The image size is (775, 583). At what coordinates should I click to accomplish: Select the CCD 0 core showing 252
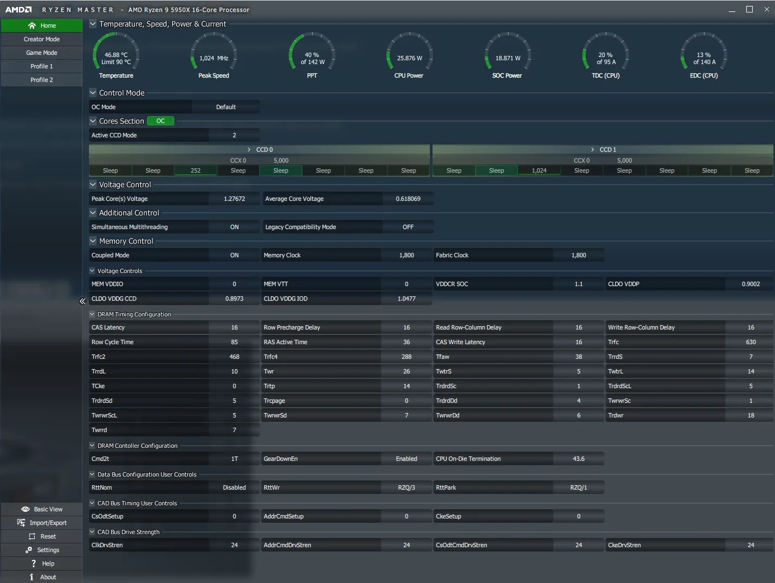[x=195, y=170]
